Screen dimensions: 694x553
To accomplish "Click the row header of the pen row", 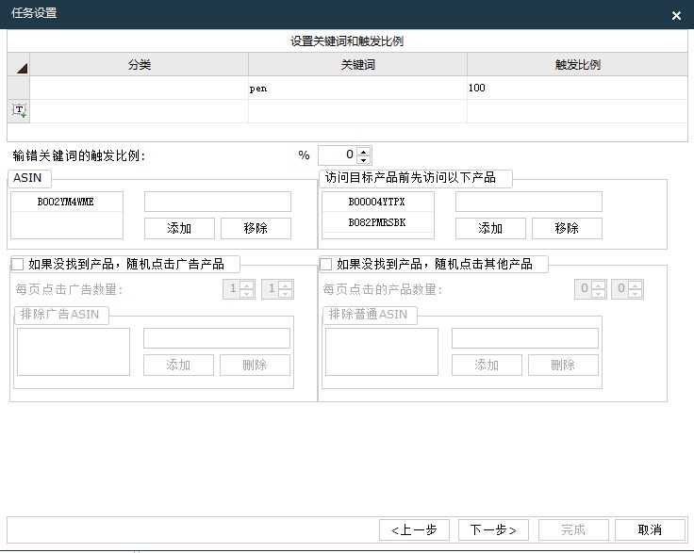I will point(19,88).
